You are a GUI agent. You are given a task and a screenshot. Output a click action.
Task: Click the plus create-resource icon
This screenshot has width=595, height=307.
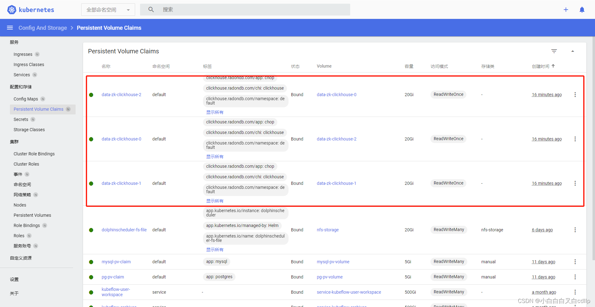(x=566, y=10)
